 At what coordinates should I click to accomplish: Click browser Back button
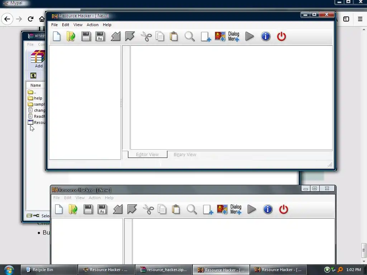[x=7, y=19]
